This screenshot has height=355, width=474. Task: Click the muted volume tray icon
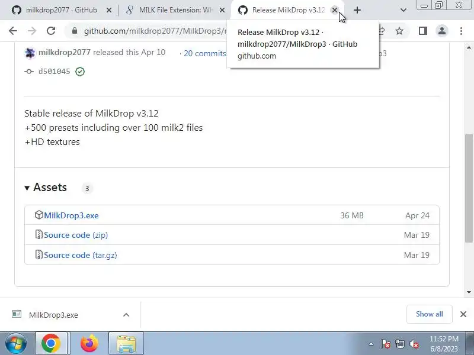pos(414,344)
